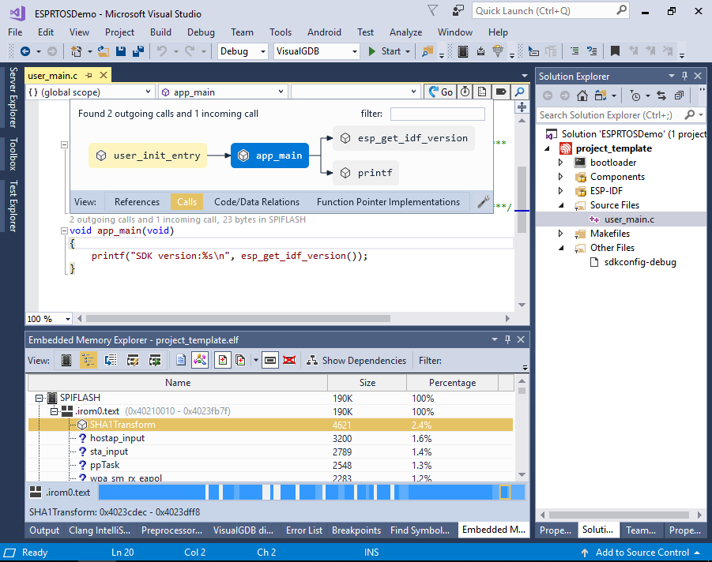Pin the Solution Explorer panel
The height and width of the screenshot is (562, 712).
click(685, 77)
